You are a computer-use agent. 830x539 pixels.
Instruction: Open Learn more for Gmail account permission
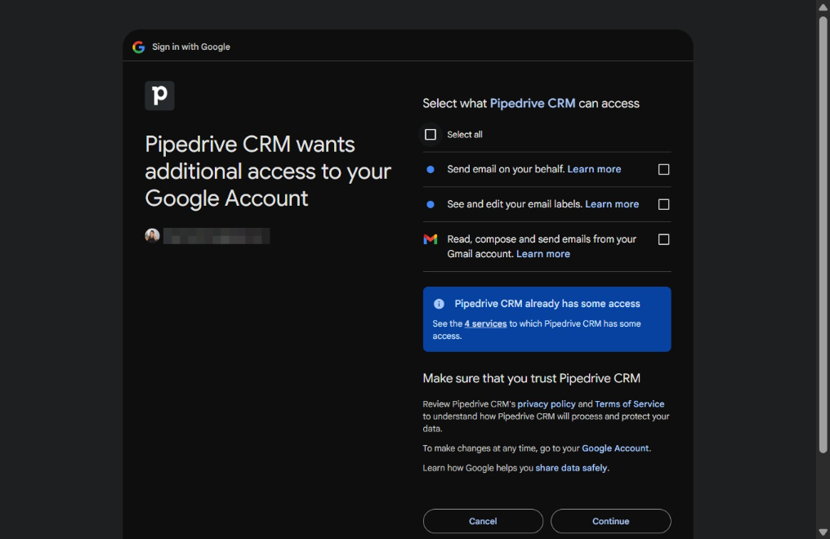pos(543,254)
